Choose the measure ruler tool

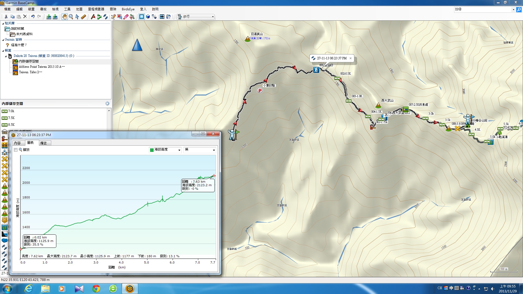[84, 17]
